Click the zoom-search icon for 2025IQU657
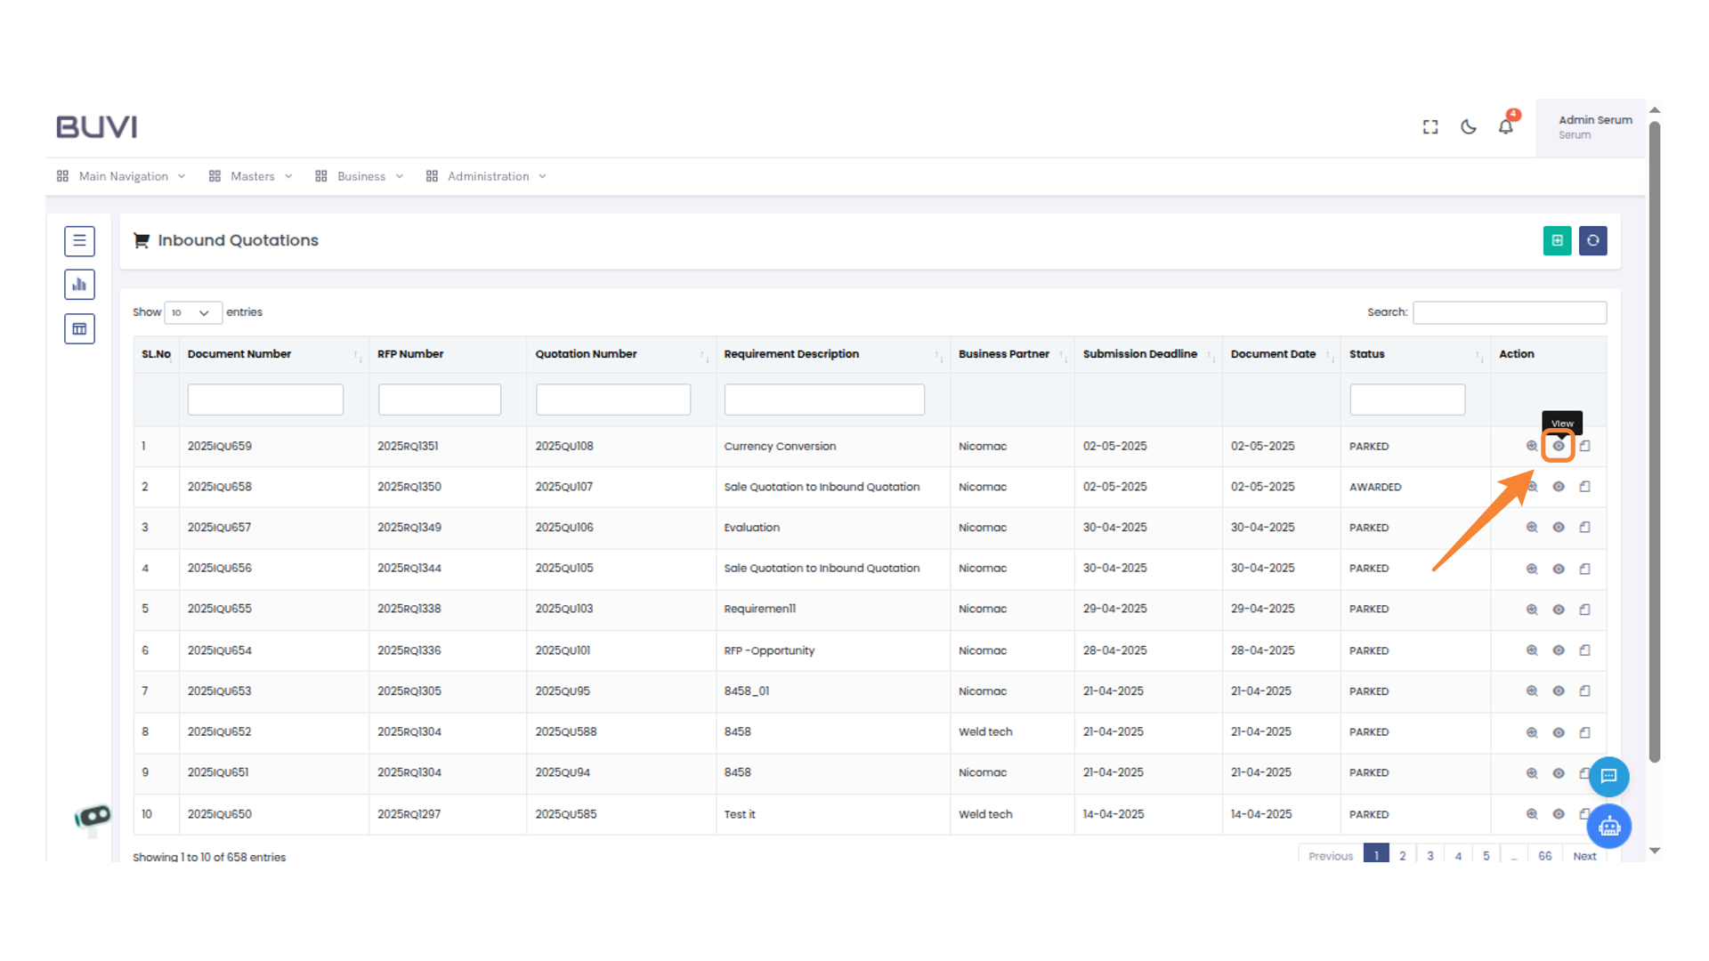 click(x=1532, y=527)
